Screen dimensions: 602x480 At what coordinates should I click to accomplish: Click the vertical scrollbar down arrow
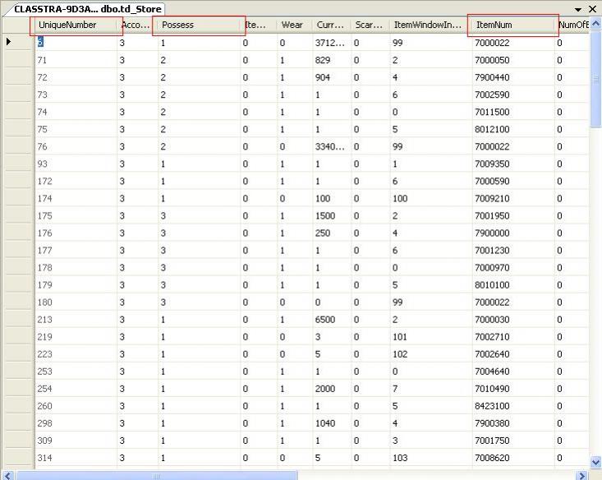(x=595, y=462)
